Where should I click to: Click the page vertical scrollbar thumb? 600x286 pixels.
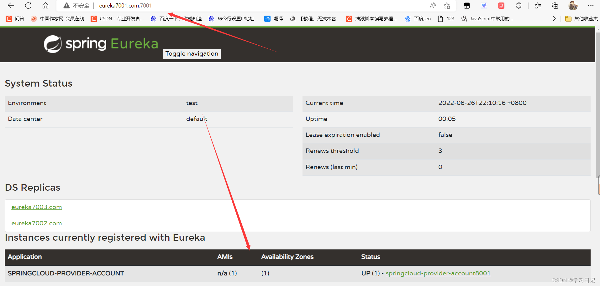[598, 105]
